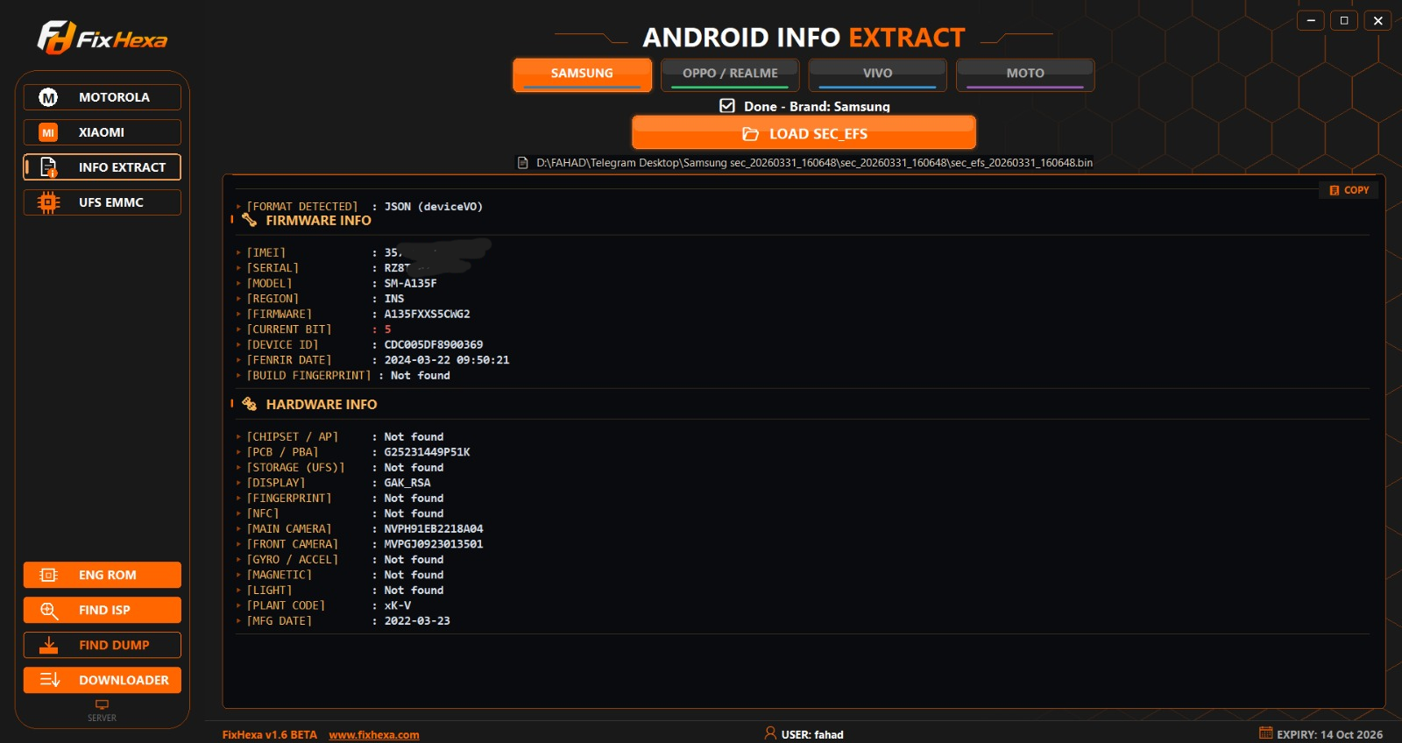This screenshot has height=743, width=1402.
Task: Open the www.fixhexa.com link
Action: 374,735
